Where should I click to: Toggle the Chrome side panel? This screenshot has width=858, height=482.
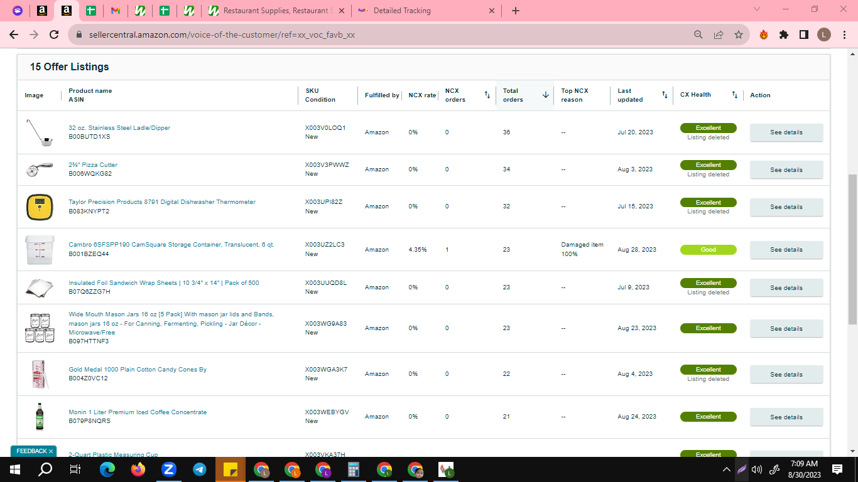tap(804, 35)
